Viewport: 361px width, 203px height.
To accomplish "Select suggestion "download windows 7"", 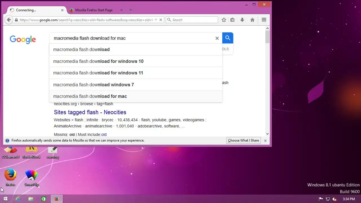I will (136, 85).
